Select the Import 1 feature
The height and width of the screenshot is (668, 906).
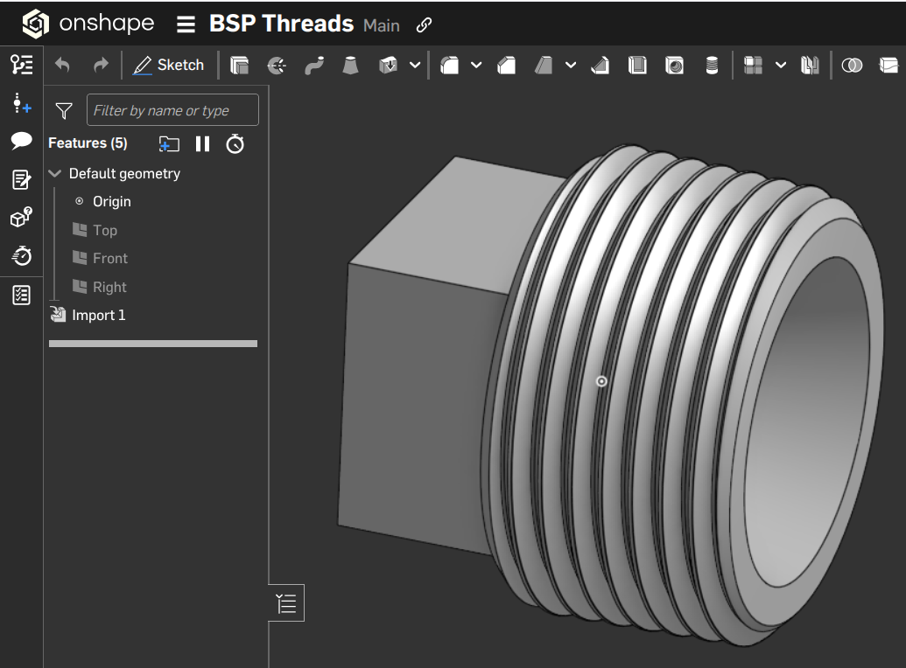point(98,315)
